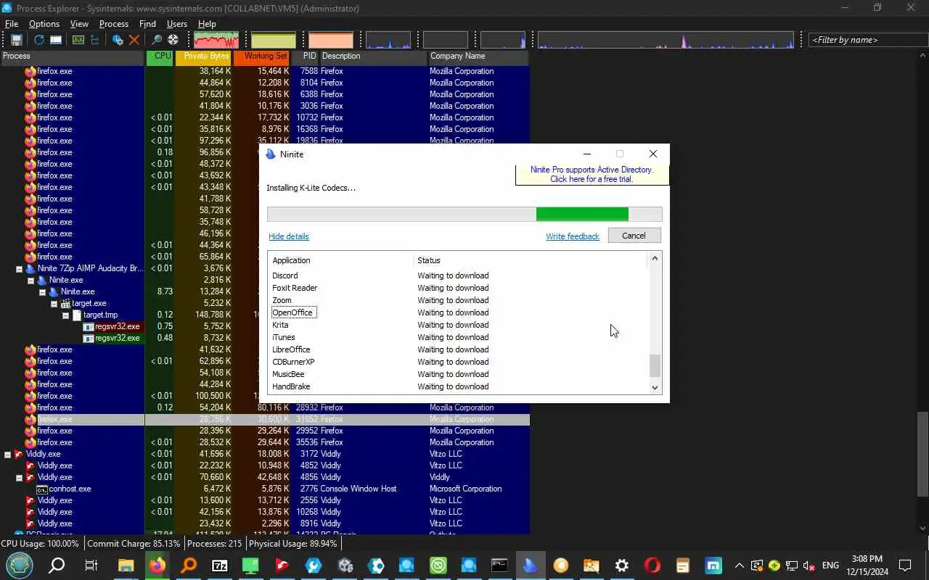Collapse the target.tmp tree node
929x580 pixels.
(66, 315)
